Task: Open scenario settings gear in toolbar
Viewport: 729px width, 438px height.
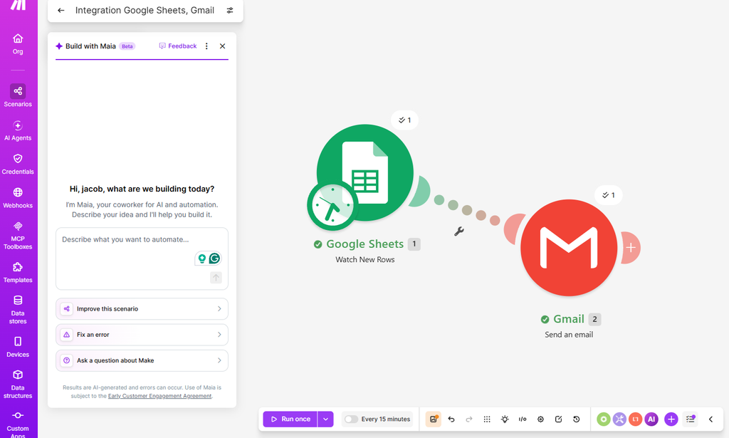Action: click(x=540, y=419)
